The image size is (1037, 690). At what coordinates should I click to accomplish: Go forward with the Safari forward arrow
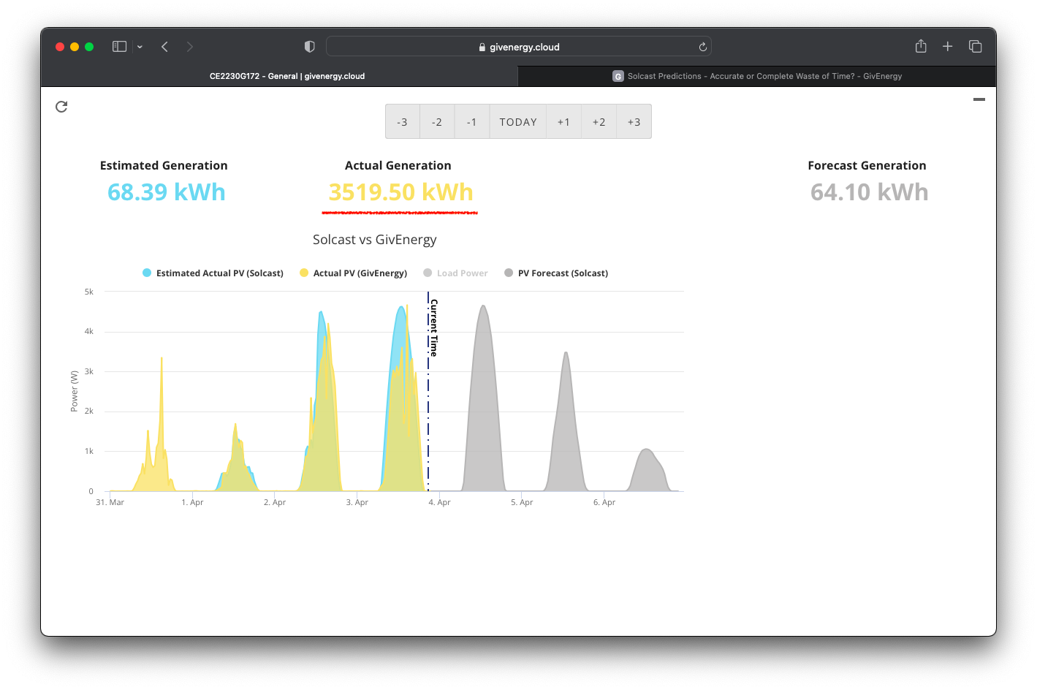pyautogui.click(x=190, y=47)
